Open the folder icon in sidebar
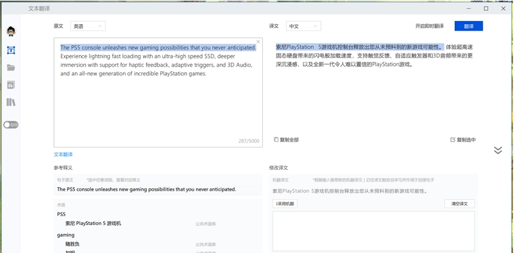The image size is (515, 253). pos(11,68)
